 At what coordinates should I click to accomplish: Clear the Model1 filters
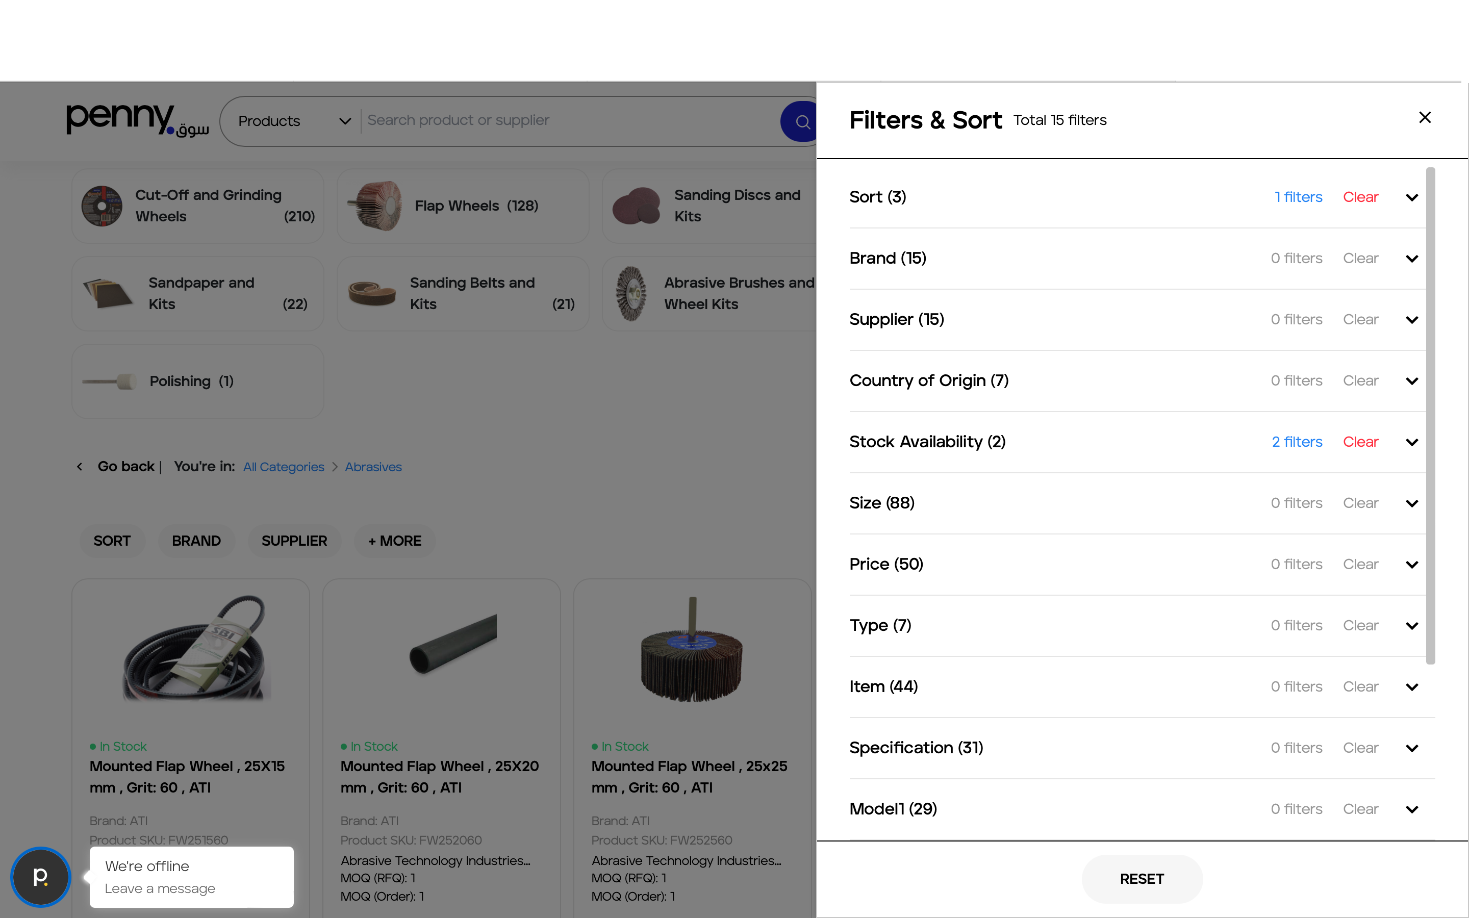click(x=1360, y=809)
